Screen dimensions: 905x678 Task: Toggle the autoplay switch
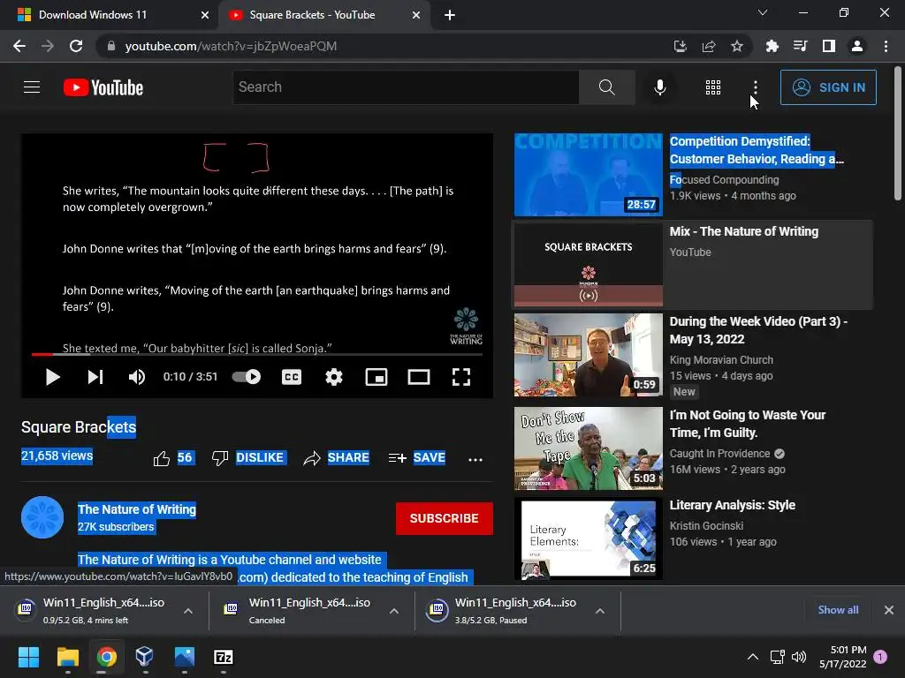click(x=247, y=376)
